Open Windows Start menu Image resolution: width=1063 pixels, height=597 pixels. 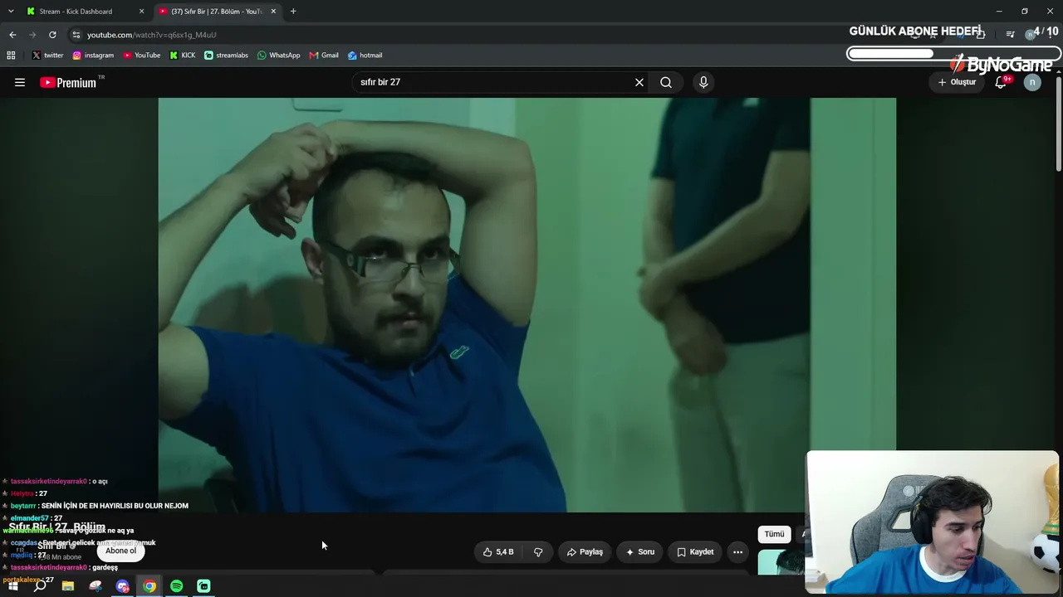click(x=12, y=586)
